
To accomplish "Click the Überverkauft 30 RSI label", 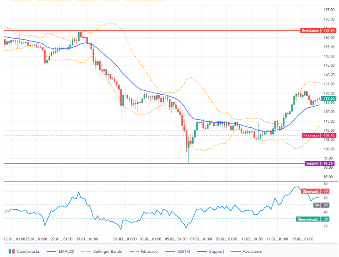I will point(310,219).
